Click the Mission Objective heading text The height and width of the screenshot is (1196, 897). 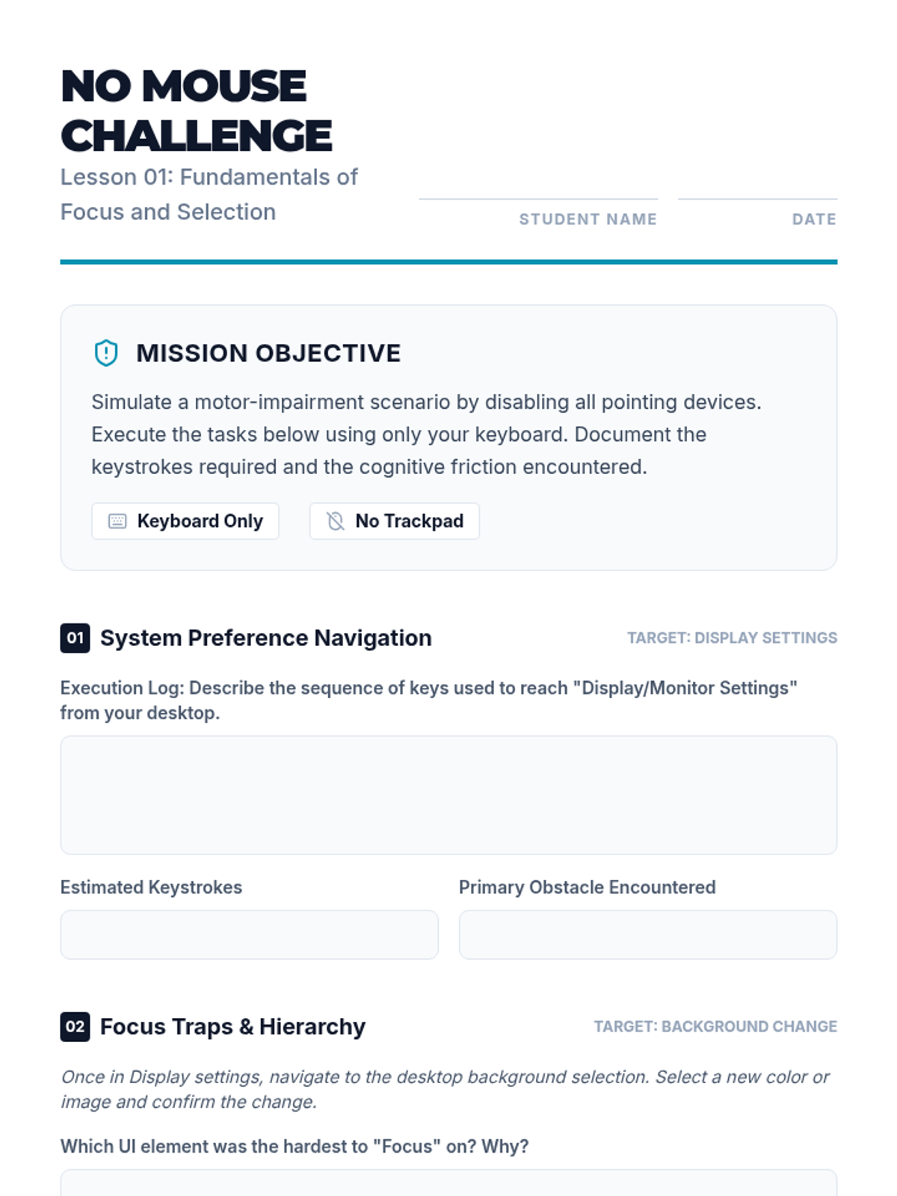pos(268,353)
